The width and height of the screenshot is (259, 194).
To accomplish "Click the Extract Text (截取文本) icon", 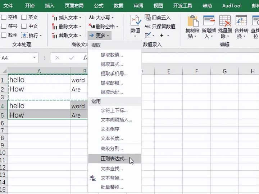I will 54,35.
